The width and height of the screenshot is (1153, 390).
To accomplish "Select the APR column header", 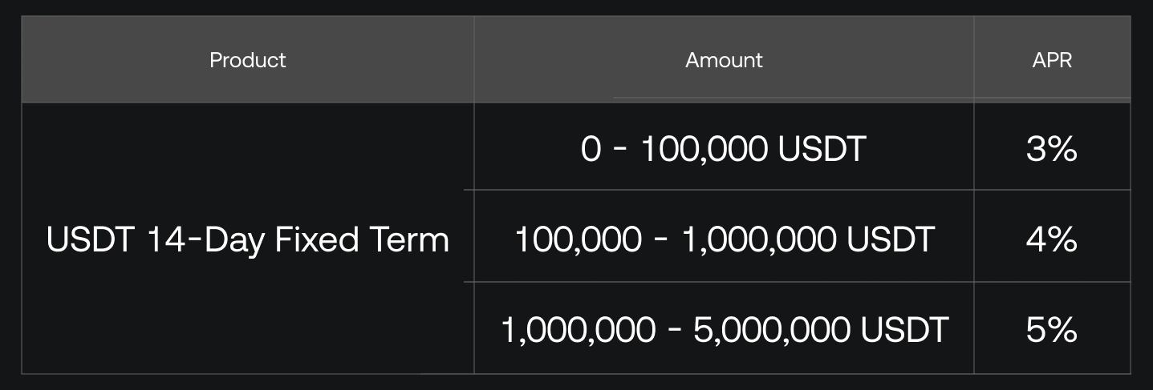I will [x=1052, y=60].
